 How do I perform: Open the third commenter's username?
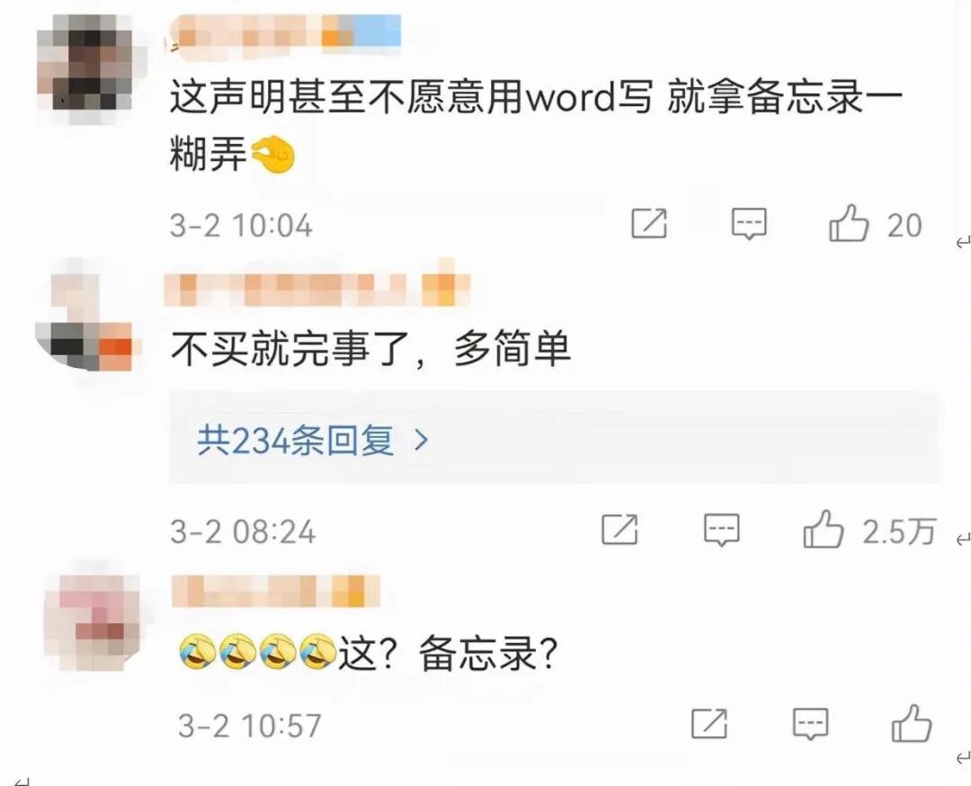pos(276,591)
